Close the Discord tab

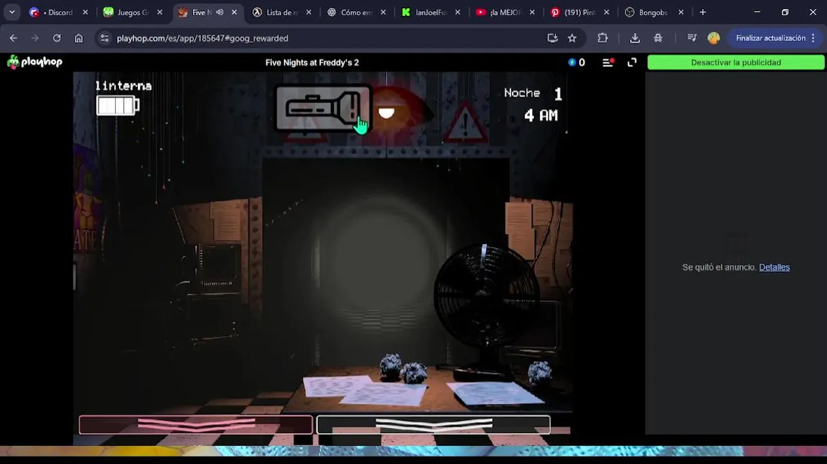point(85,12)
